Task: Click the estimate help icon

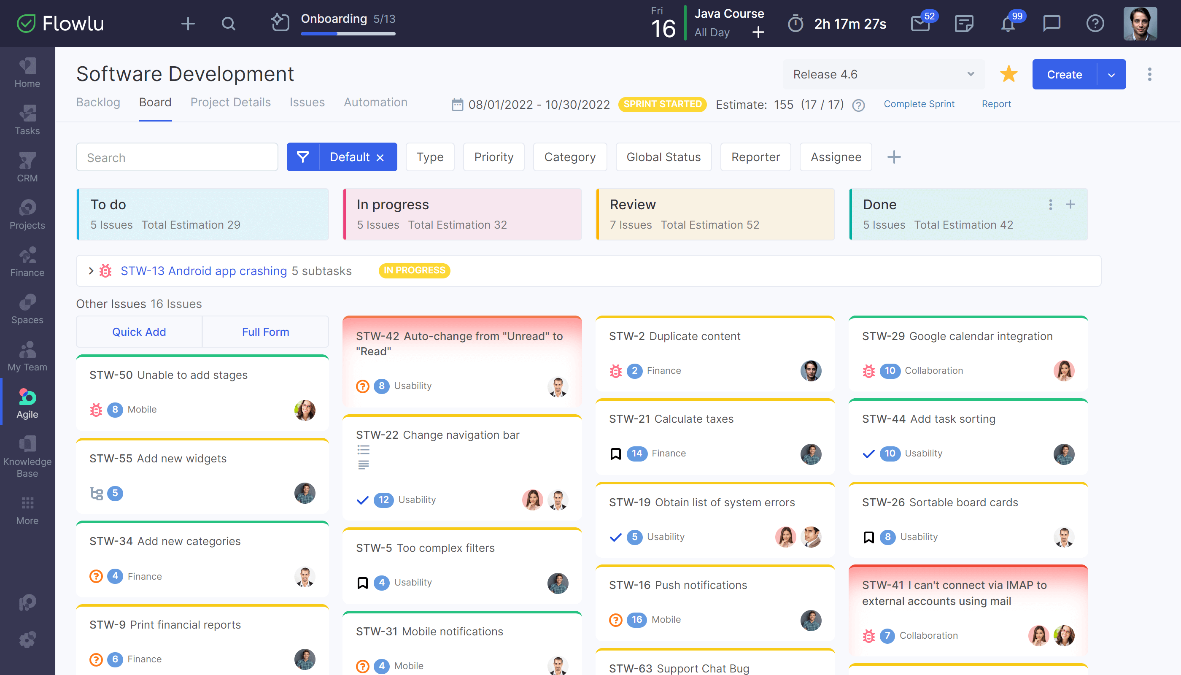Action: tap(858, 105)
